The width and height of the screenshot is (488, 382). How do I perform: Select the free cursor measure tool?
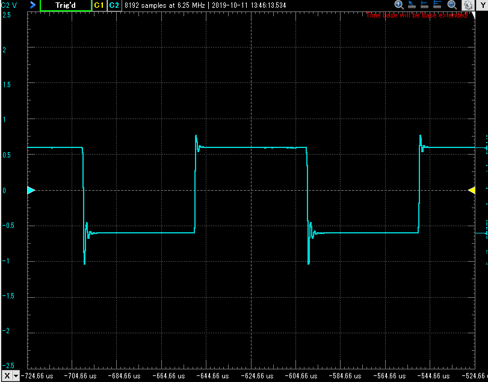tap(412, 5)
